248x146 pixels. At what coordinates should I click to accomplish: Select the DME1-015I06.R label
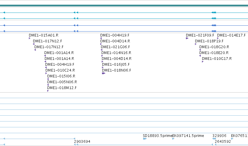pyautogui.click(x=61, y=76)
